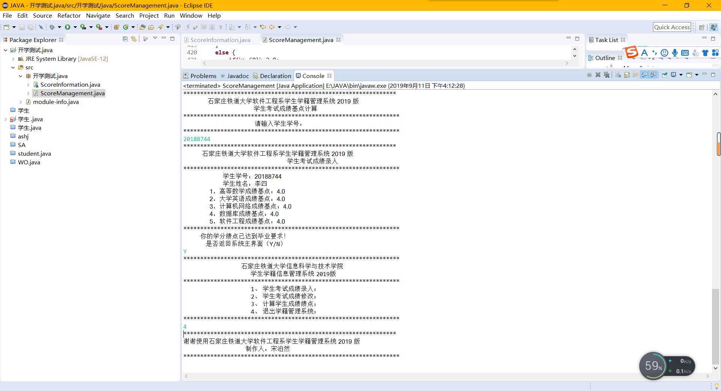
Task: Click the New file wizard icon
Action: click(6, 27)
